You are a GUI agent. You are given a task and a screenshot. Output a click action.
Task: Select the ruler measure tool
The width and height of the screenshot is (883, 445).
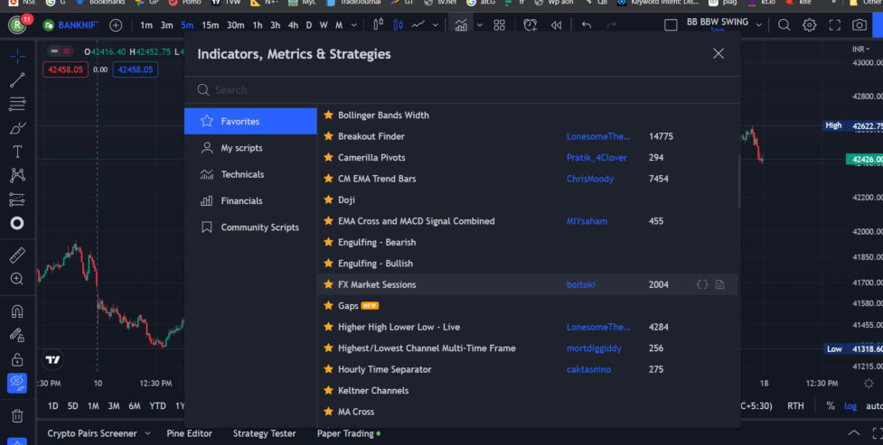pyautogui.click(x=17, y=255)
